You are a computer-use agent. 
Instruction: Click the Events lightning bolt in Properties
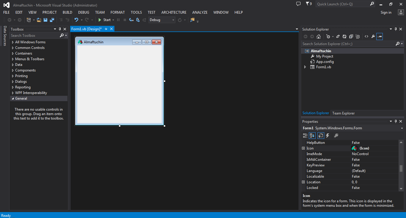point(328,136)
